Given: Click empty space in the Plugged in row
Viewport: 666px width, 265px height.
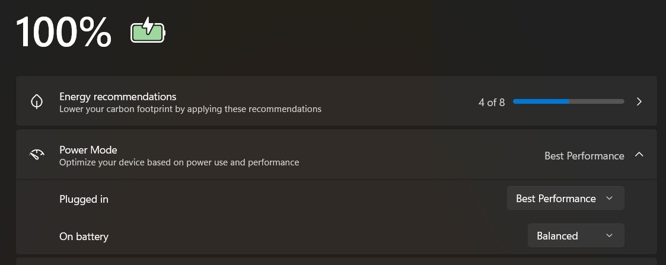Looking at the screenshot, I should 297,199.
